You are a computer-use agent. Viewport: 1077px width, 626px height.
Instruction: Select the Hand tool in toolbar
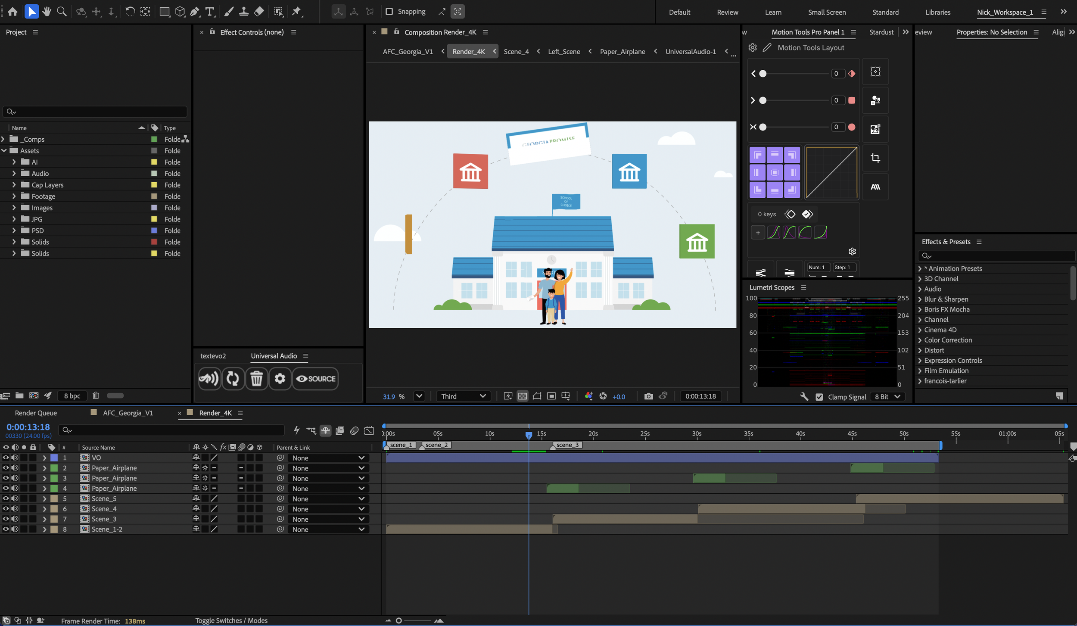point(47,12)
